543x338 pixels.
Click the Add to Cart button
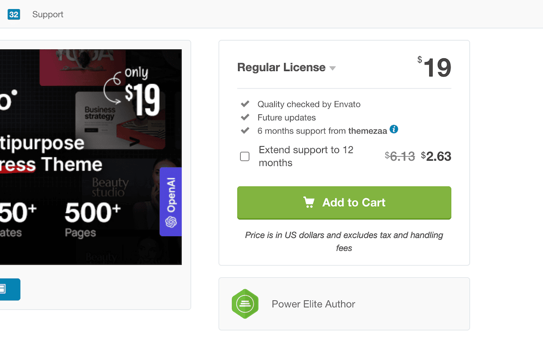click(x=344, y=203)
